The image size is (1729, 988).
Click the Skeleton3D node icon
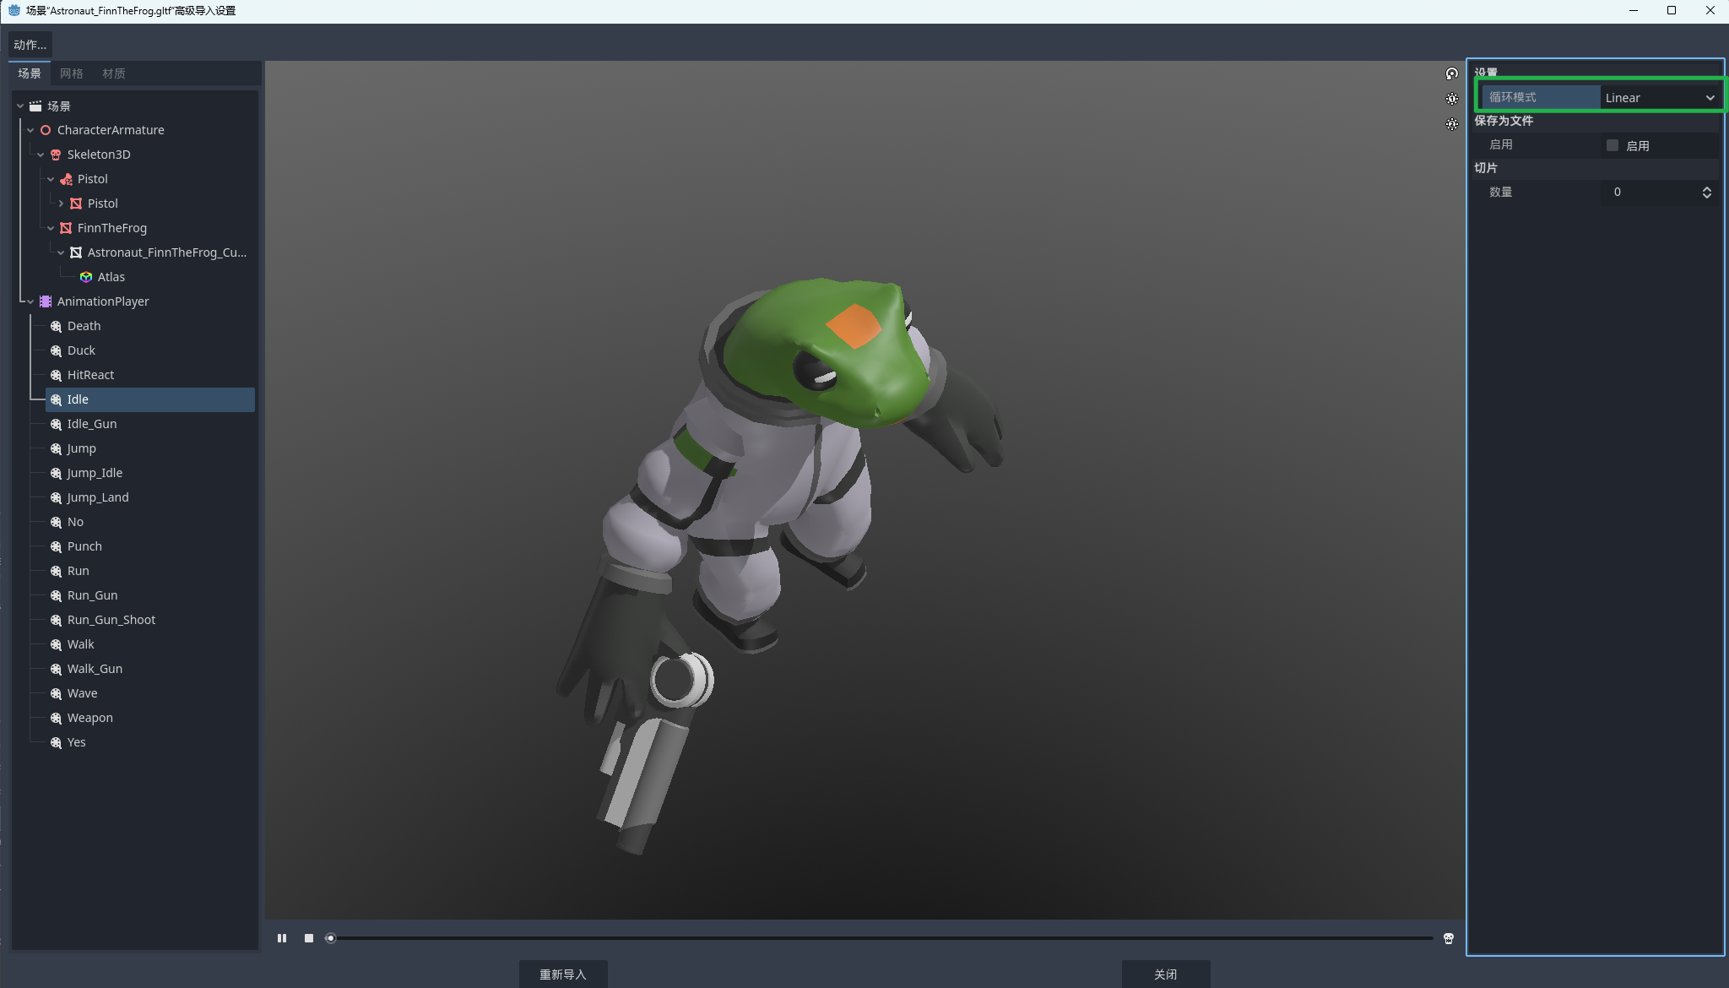click(56, 155)
